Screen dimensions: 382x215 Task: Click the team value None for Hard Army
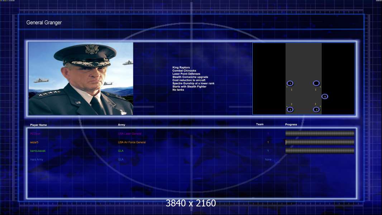(268, 159)
